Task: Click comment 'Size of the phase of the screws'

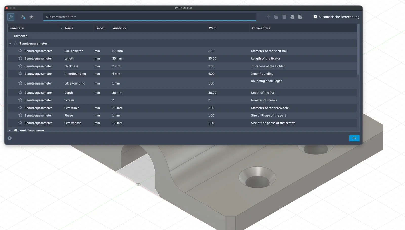Action: point(273,123)
